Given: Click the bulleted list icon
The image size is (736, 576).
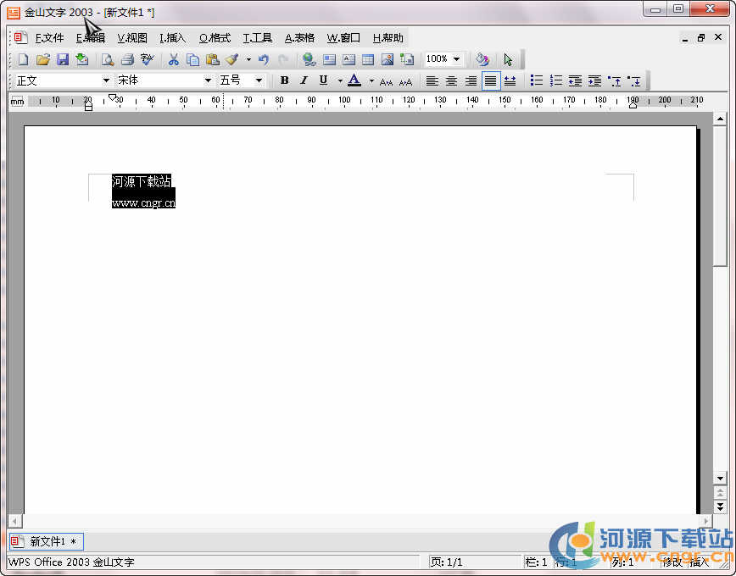Looking at the screenshot, I should click(x=536, y=80).
